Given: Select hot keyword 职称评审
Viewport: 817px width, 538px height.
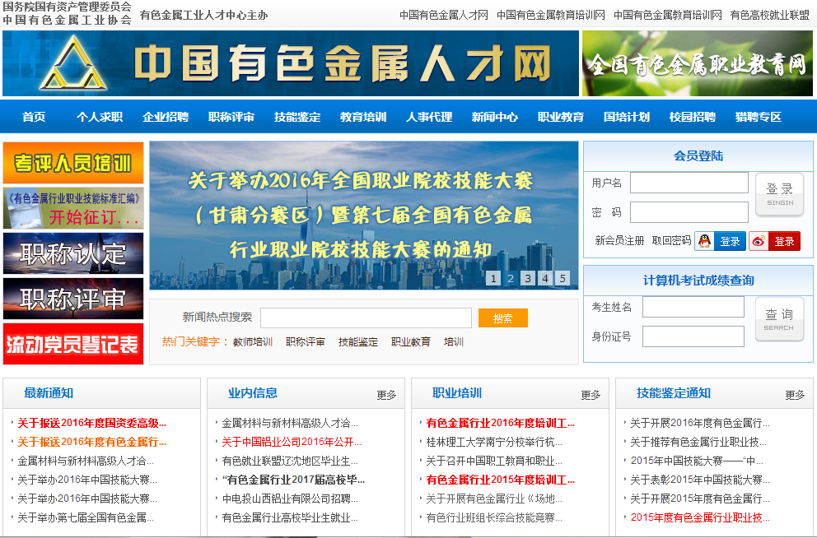Looking at the screenshot, I should click(306, 342).
